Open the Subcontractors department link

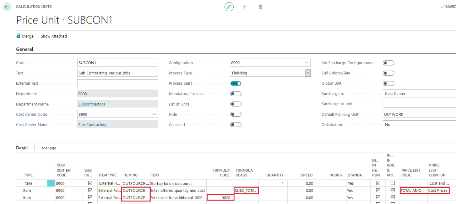pyautogui.click(x=92, y=104)
